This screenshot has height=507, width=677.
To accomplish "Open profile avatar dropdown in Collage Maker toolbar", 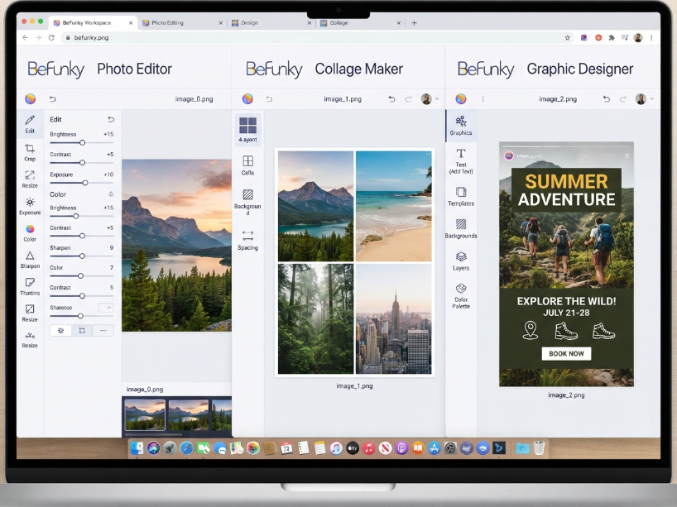I will coord(430,98).
